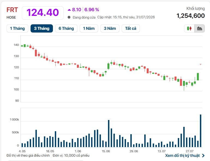Select the 3 Tháng time range
Image resolution: width=210 pixels, height=161 pixels.
coord(42,28)
